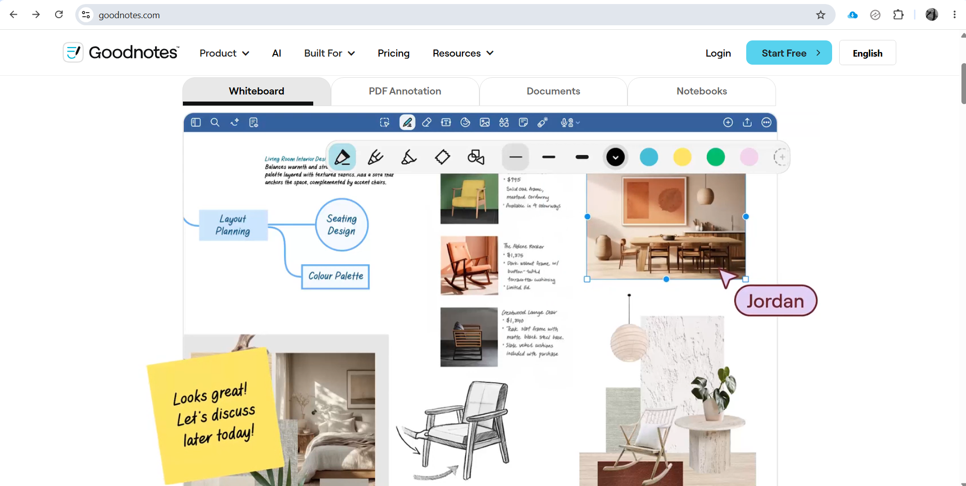Bookmark the page with the star icon

[820, 15]
